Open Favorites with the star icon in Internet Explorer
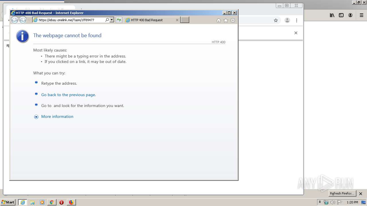Screen dimensions: 367x206 point(226,20)
